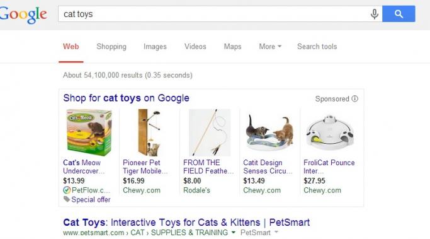The height and width of the screenshot is (239, 430).
Task: Open the Videos tab
Action: 195,47
